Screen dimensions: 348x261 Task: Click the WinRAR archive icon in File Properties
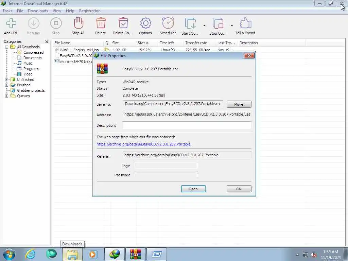[x=102, y=69]
